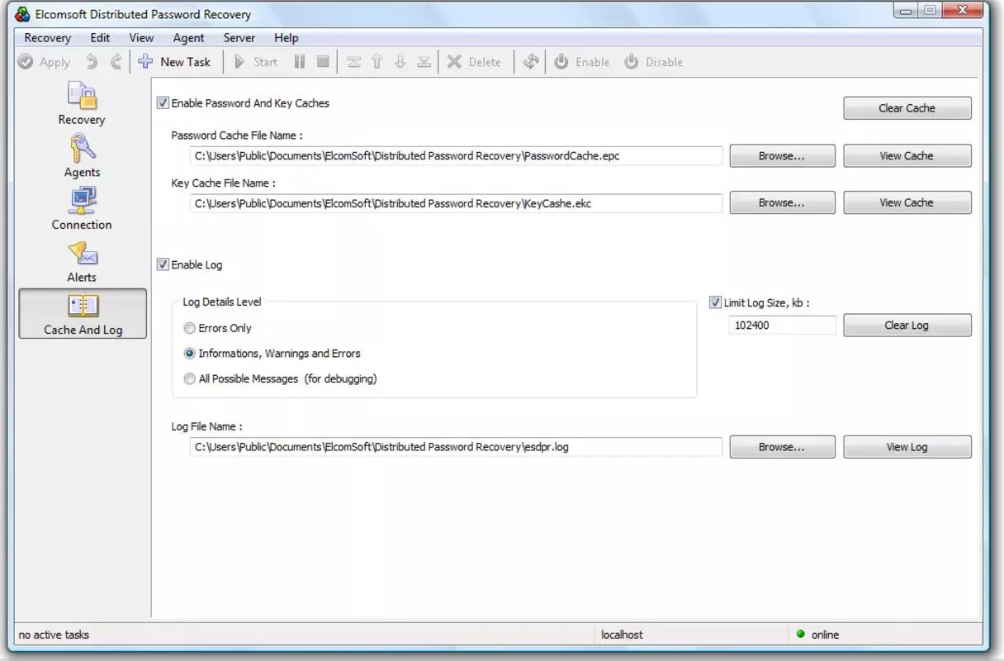The width and height of the screenshot is (1004, 661).
Task: Open the Agent menu
Action: [188, 38]
